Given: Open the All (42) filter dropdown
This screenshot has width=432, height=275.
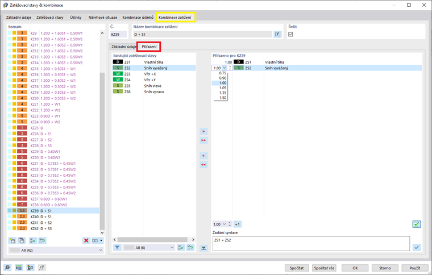Looking at the screenshot, I should click(x=56, y=250).
